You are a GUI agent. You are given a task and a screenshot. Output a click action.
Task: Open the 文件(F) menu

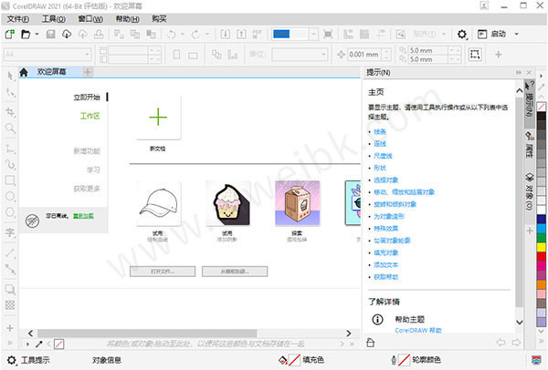point(18,19)
